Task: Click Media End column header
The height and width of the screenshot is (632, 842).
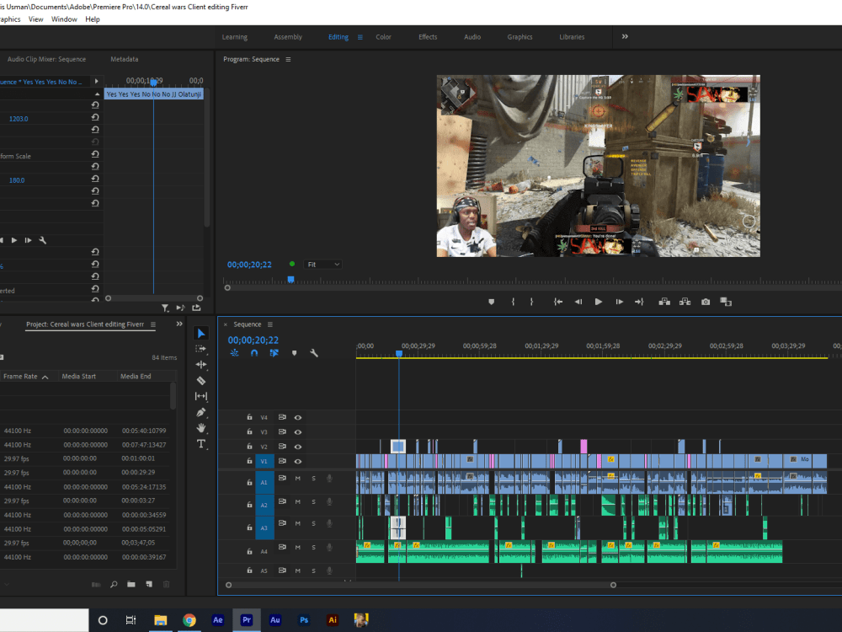Action: point(136,376)
